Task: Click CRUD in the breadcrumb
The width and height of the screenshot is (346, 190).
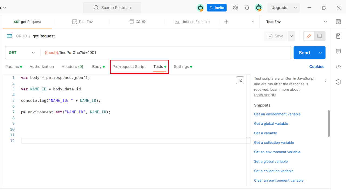Action: pos(22,36)
